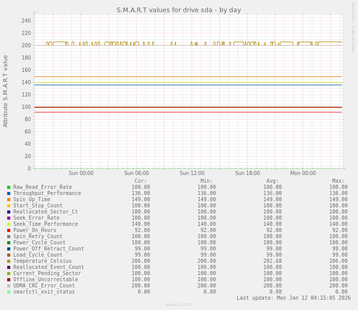Click the yellow Start_Stop_Count legend swatch
The height and width of the screenshot is (310, 358).
(x=9, y=206)
